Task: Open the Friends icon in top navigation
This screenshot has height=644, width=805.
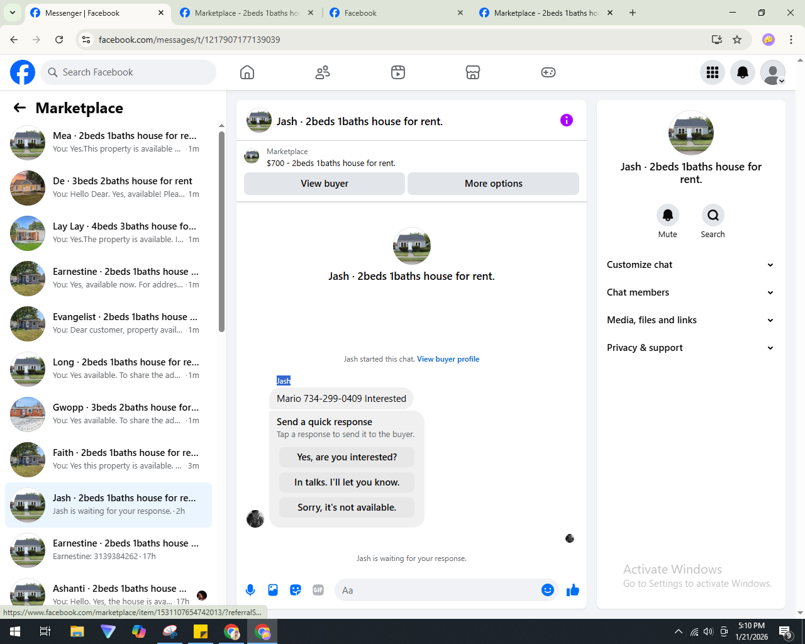Action: point(323,72)
